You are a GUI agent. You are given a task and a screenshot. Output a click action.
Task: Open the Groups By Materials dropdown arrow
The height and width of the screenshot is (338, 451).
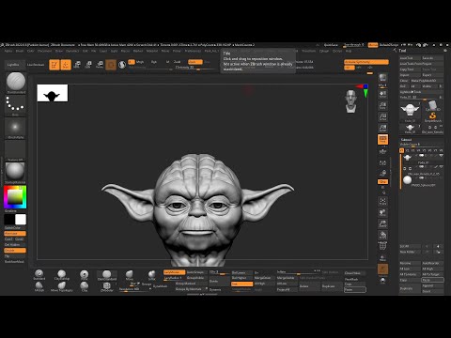coord(206,289)
